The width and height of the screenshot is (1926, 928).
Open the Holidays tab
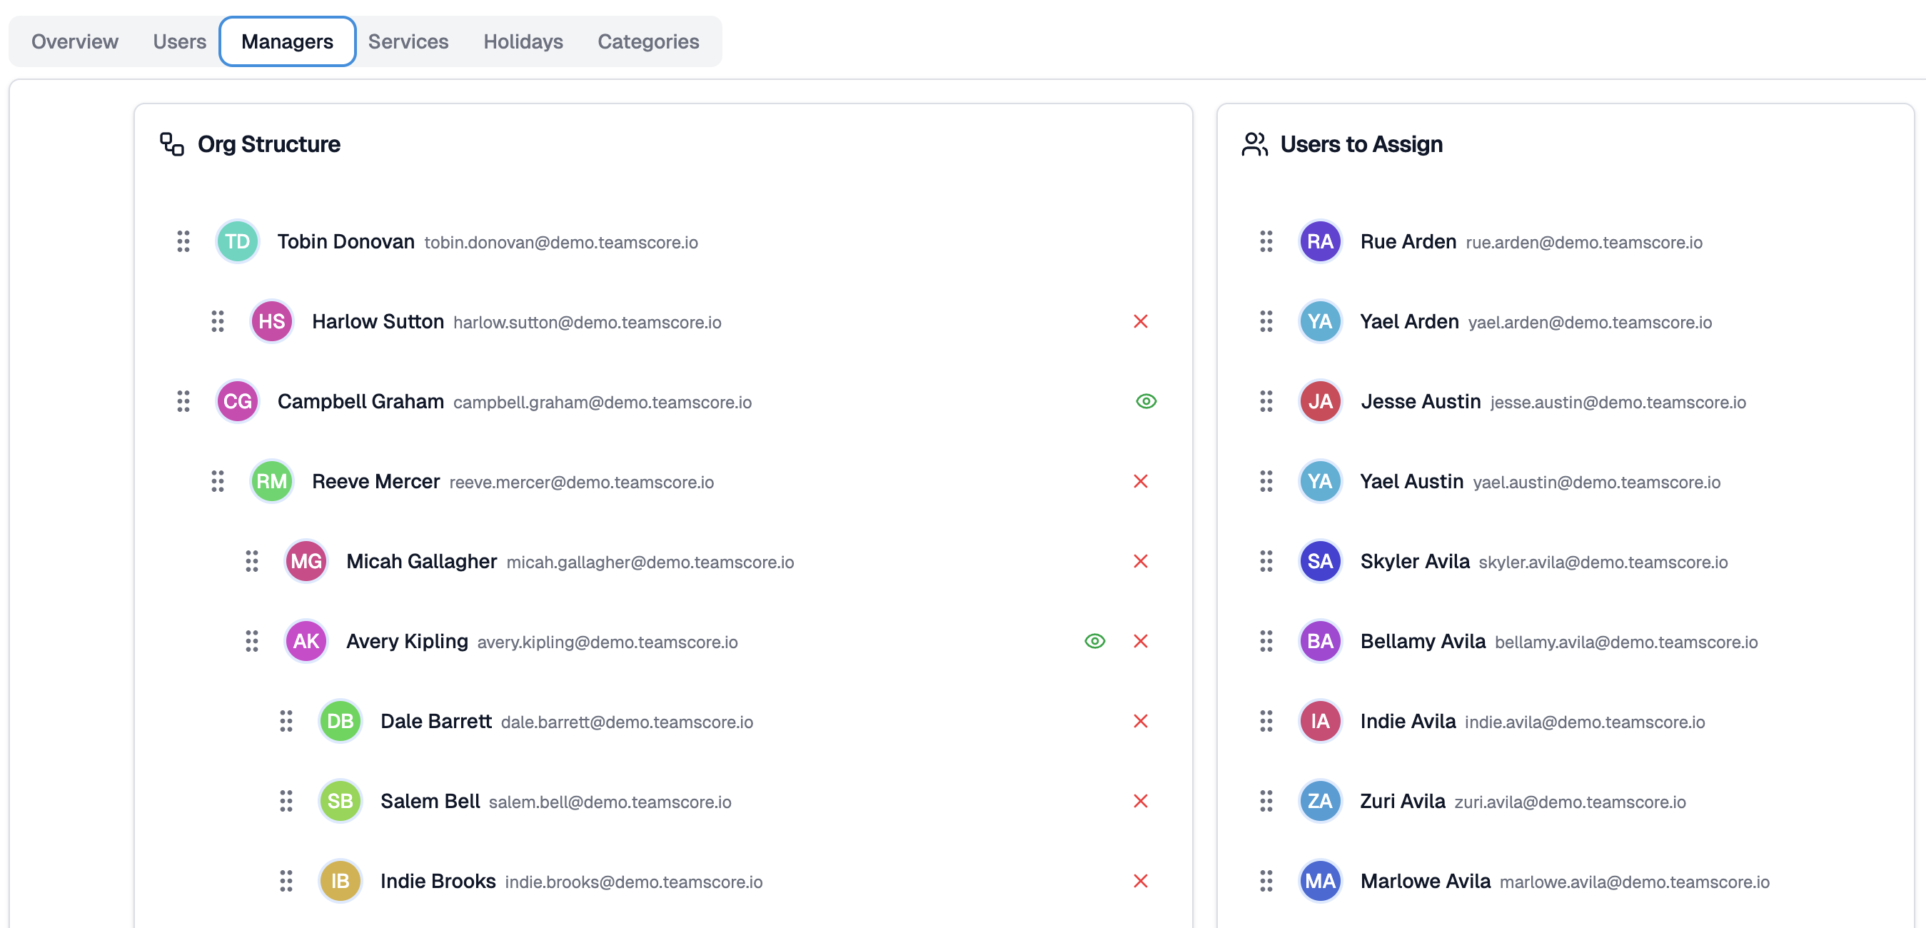point(523,41)
